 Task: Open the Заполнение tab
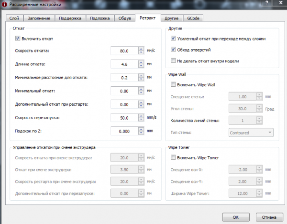click(x=39, y=18)
